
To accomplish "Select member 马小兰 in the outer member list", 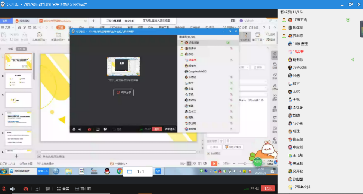I will [298, 123].
